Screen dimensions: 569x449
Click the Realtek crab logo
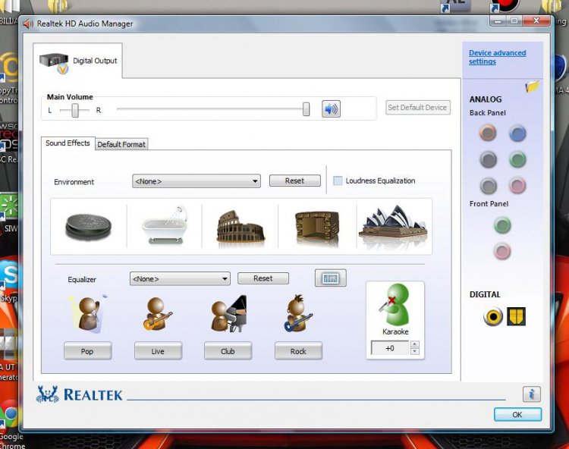click(48, 394)
